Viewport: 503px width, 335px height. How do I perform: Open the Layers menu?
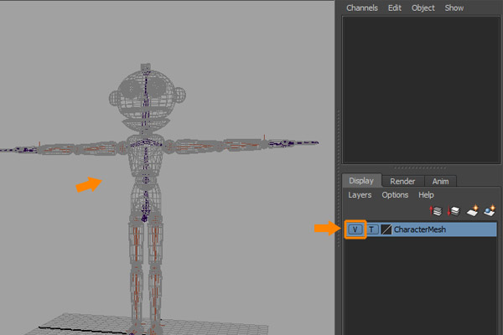point(360,195)
